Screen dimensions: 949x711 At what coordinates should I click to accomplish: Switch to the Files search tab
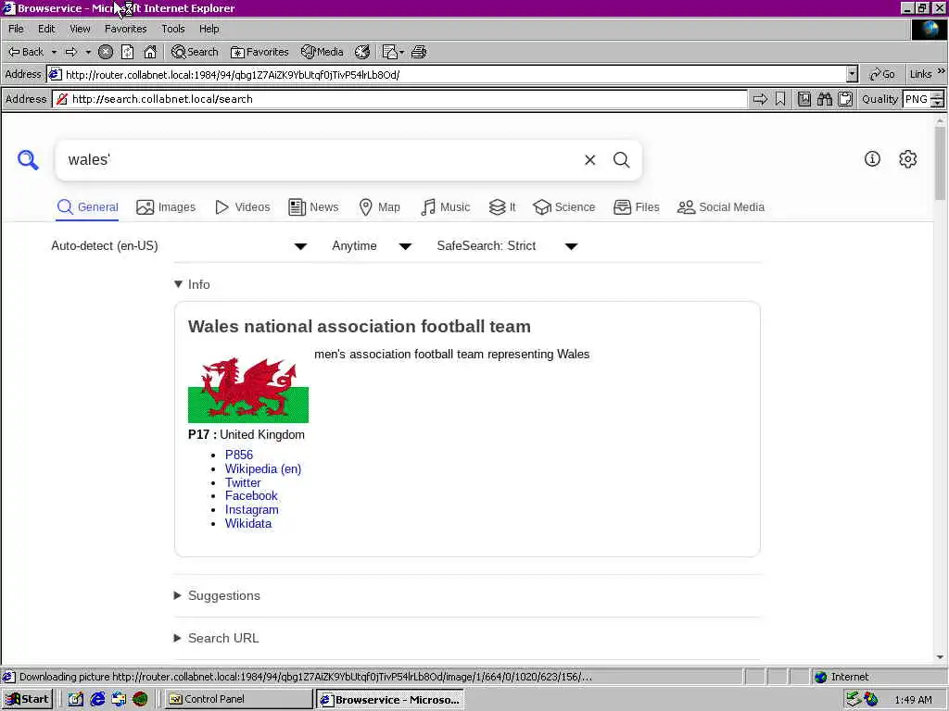(636, 207)
